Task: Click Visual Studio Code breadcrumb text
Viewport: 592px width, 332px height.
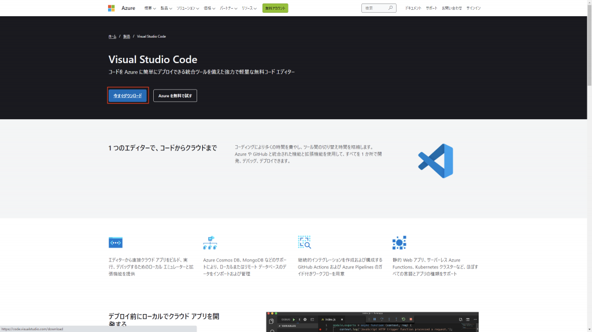Action: (151, 36)
